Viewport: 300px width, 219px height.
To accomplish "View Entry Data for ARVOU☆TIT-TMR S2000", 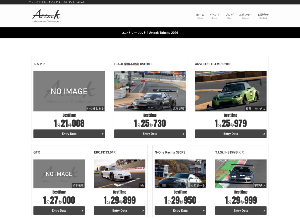I will click(231, 134).
